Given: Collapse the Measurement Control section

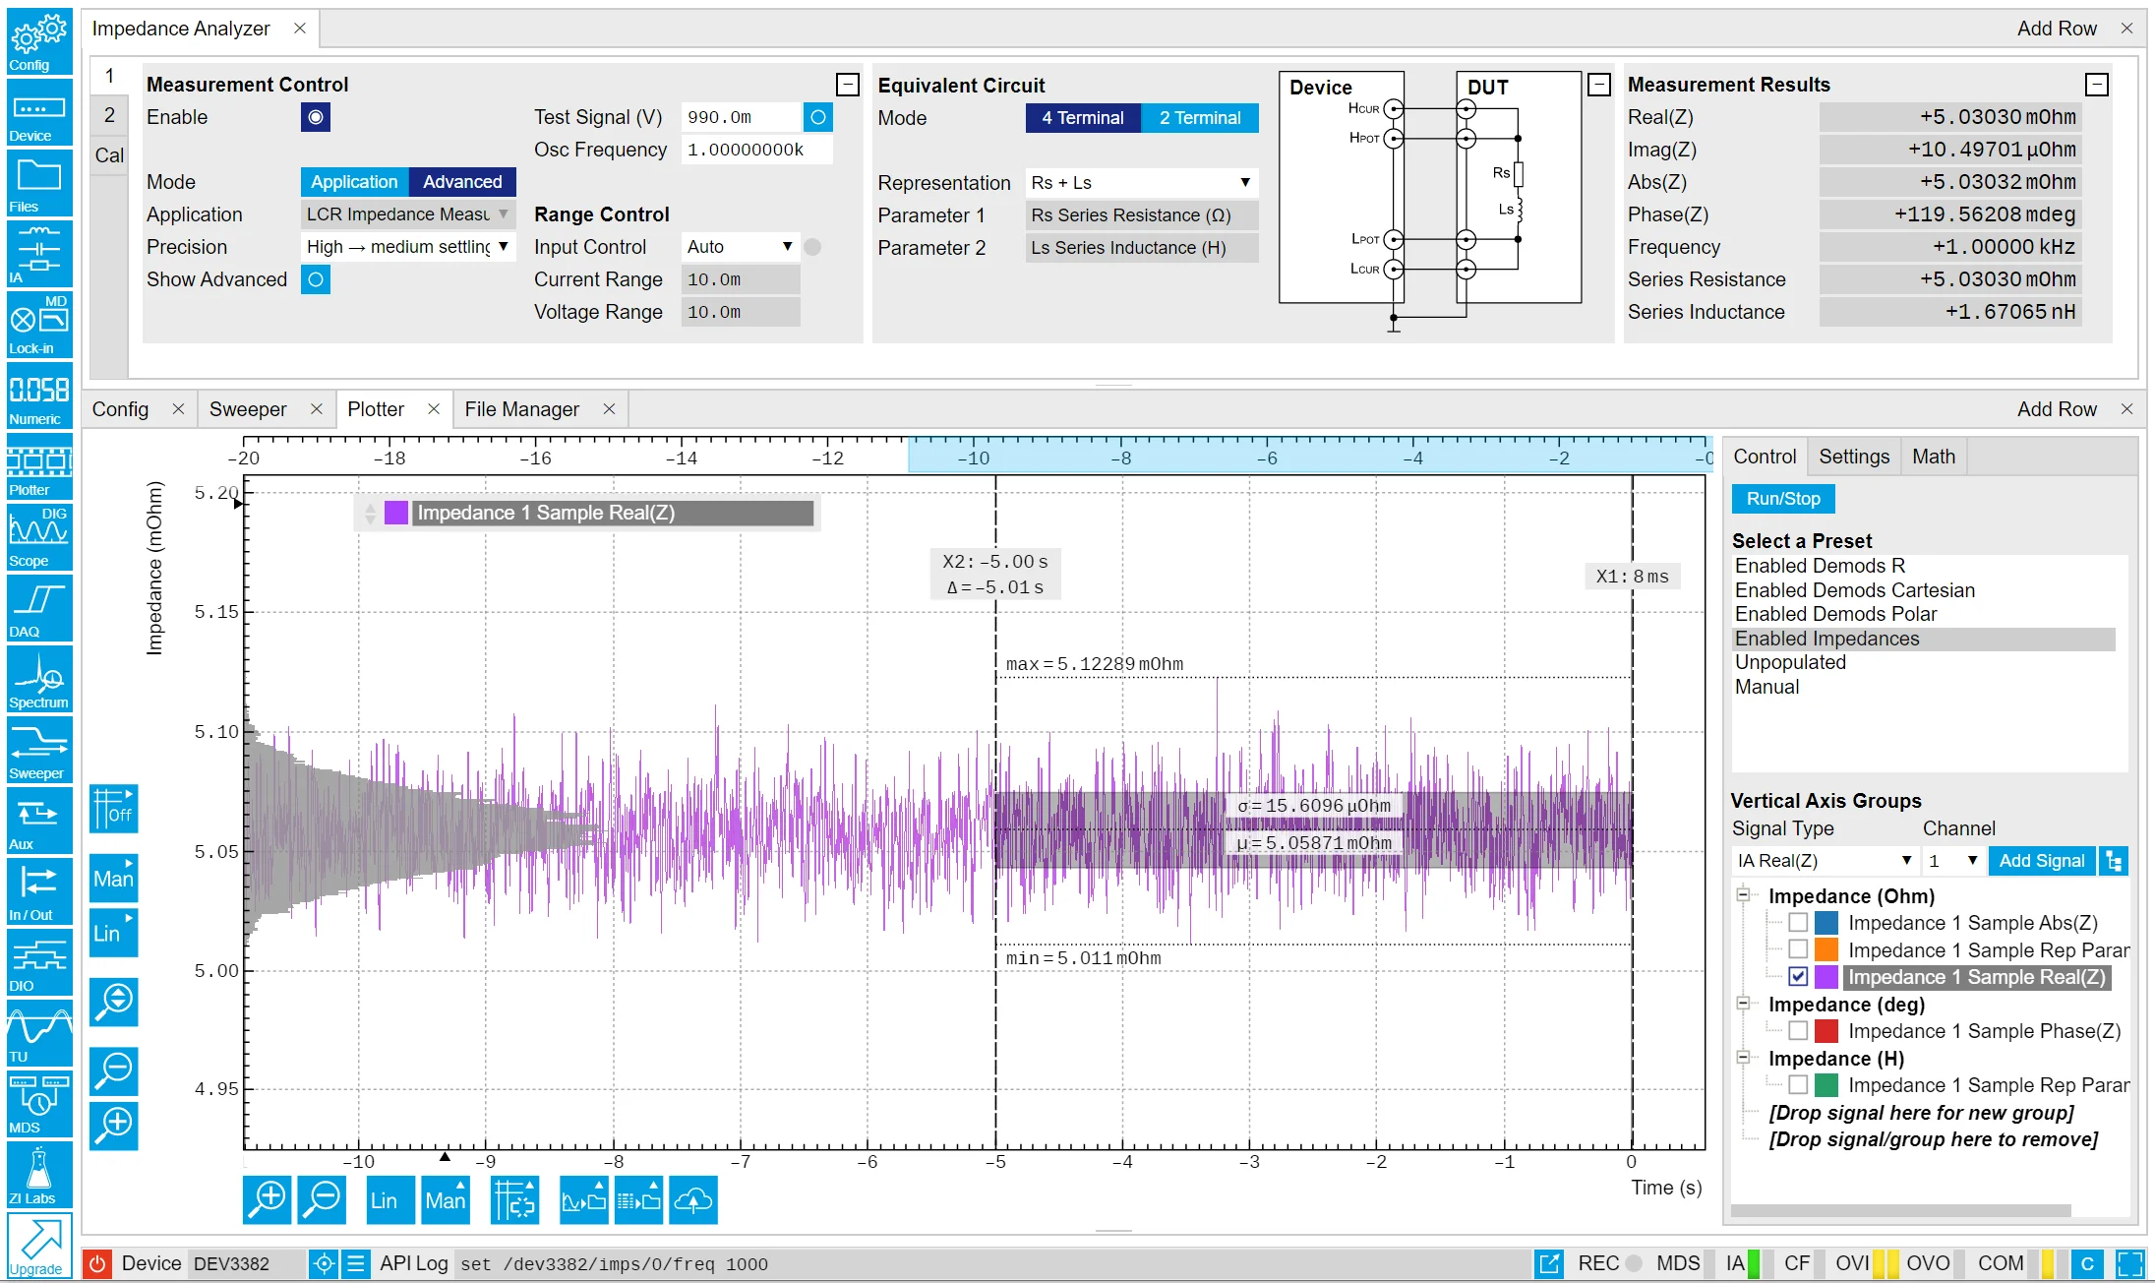Looking at the screenshot, I should click(x=848, y=85).
